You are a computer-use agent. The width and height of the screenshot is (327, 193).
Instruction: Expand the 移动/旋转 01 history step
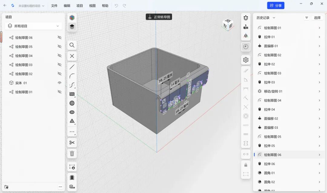click(x=319, y=91)
